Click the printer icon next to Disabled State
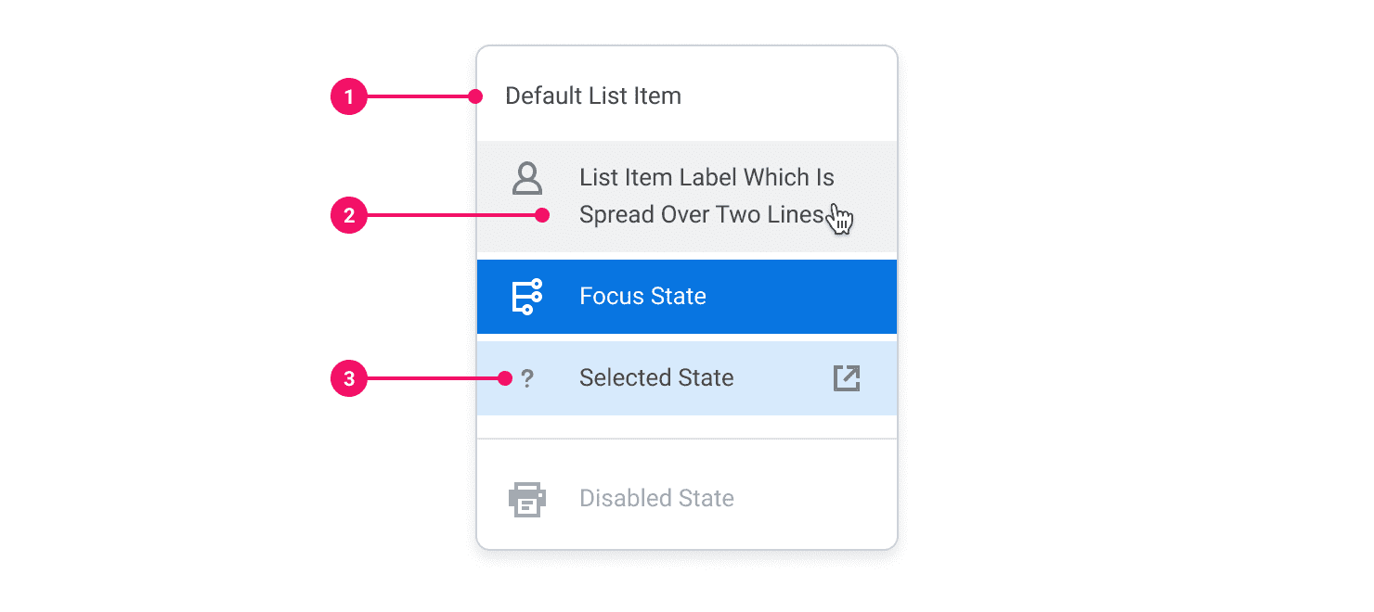Screen dimensions: 1374x612 527,499
